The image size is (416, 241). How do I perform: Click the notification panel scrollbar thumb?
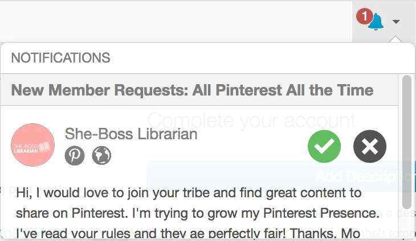[x=406, y=142]
